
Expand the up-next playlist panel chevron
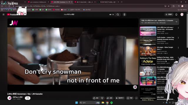click(176, 22)
